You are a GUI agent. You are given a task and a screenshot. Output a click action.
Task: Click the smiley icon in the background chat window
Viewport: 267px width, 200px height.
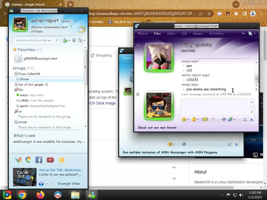point(170,144)
